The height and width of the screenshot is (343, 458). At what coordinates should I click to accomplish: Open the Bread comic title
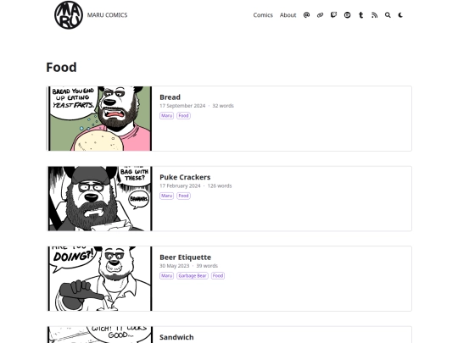pos(170,97)
